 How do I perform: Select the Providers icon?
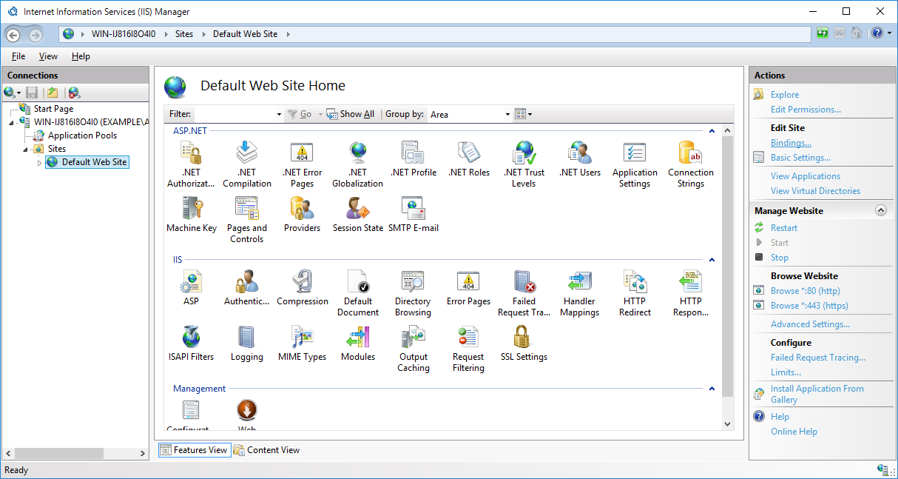[x=302, y=215]
